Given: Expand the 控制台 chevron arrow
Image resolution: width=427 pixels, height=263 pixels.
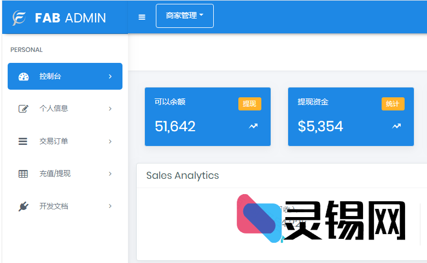Looking at the screenshot, I should 110,77.
